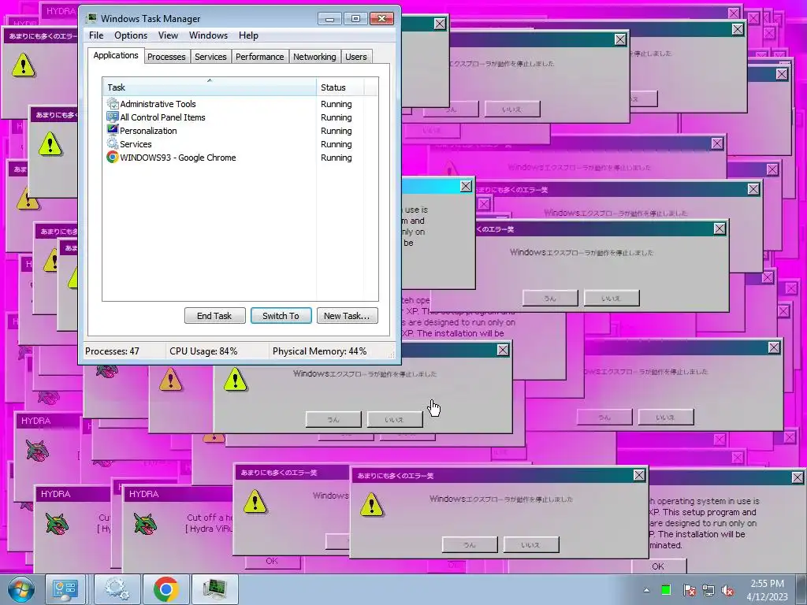Click OK in bottom right setup dialog
Viewport: 807px width, 605px height.
coord(658,566)
